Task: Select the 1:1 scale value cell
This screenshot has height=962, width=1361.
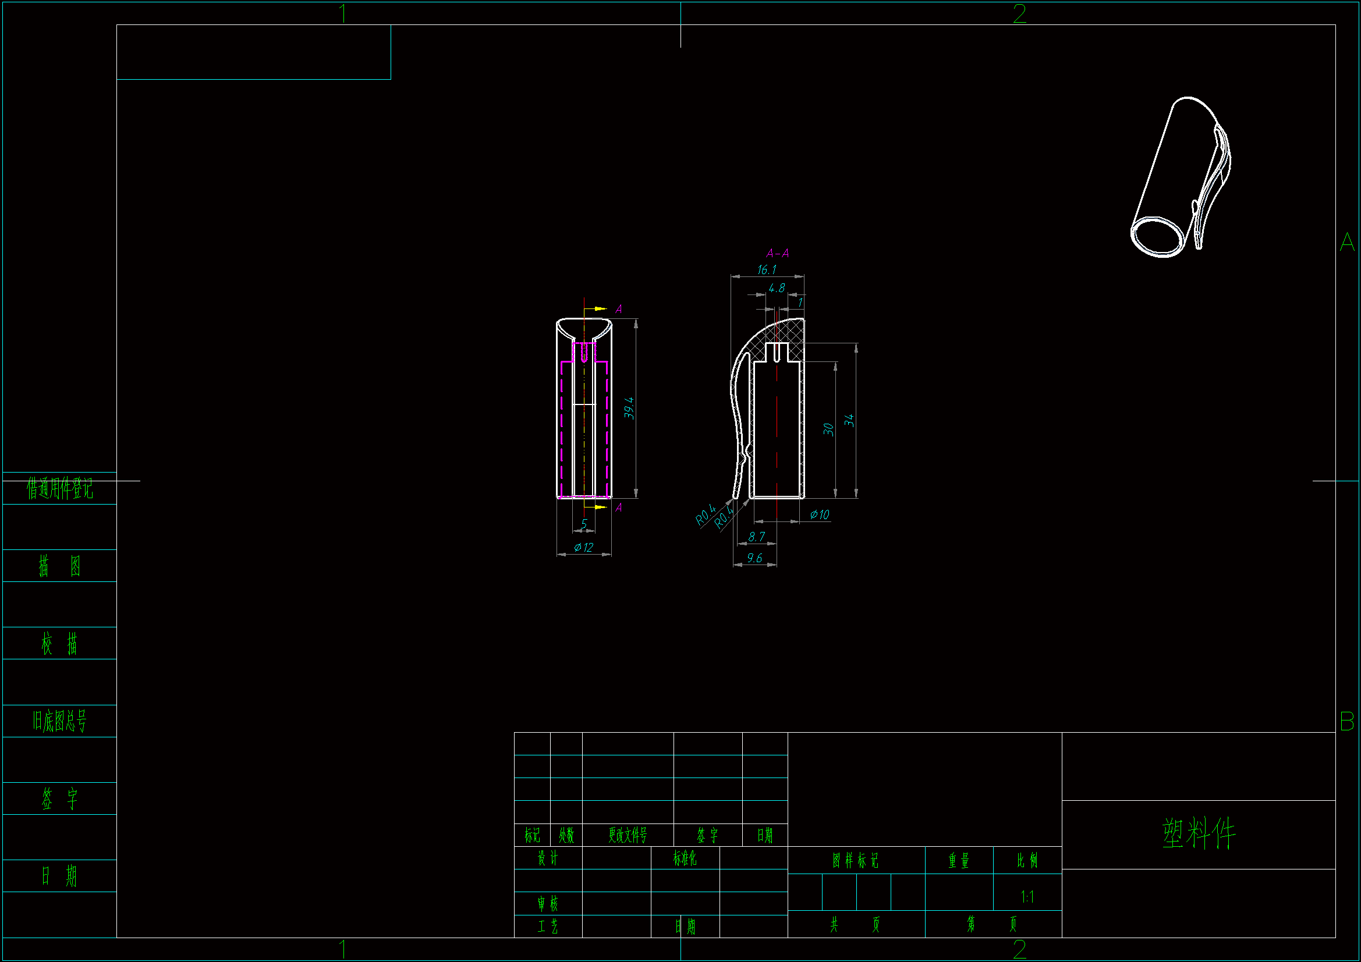Action: pos(1027,897)
